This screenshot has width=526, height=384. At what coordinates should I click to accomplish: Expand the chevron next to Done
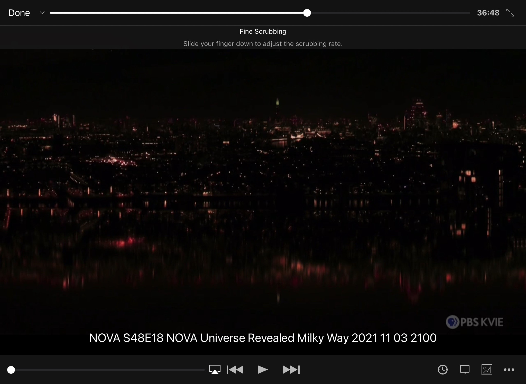coord(42,13)
